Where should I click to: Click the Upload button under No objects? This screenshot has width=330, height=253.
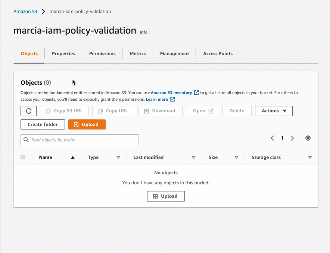[166, 196]
